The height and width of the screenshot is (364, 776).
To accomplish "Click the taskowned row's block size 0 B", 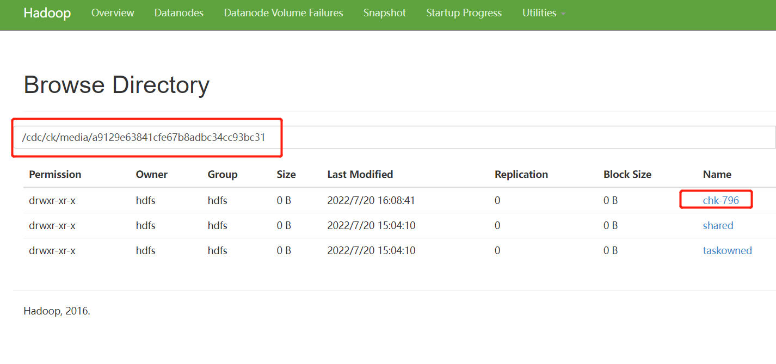I will click(611, 250).
